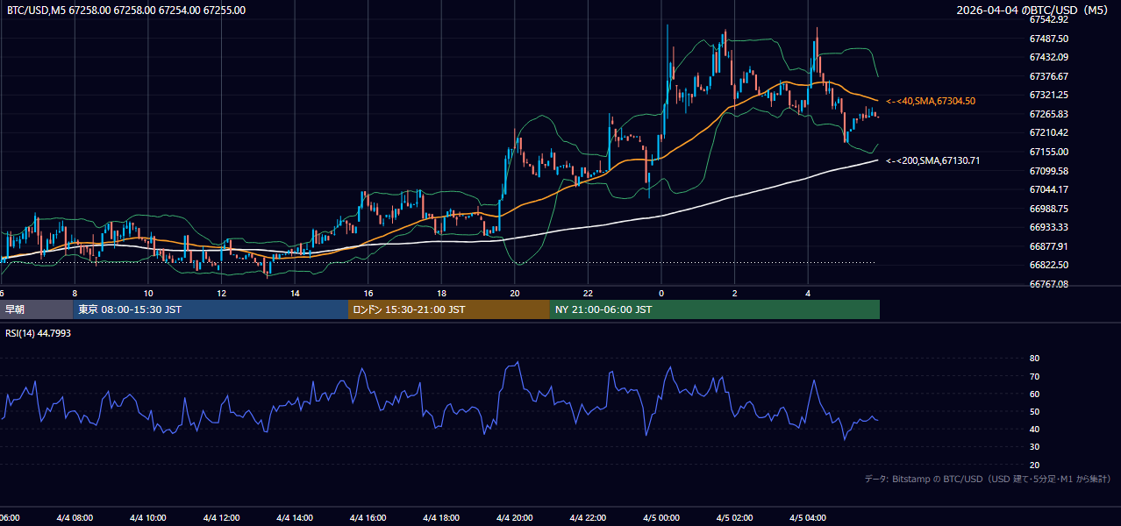The width and height of the screenshot is (1121, 526).
Task: Click RSI scale level 50
Action: click(x=1034, y=411)
